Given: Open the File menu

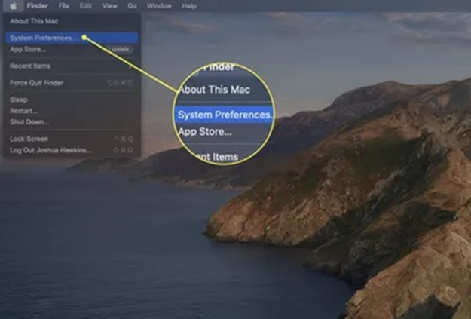Looking at the screenshot, I should tap(64, 6).
